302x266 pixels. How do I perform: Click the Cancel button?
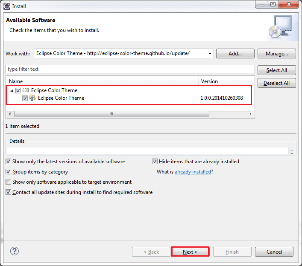point(274,252)
